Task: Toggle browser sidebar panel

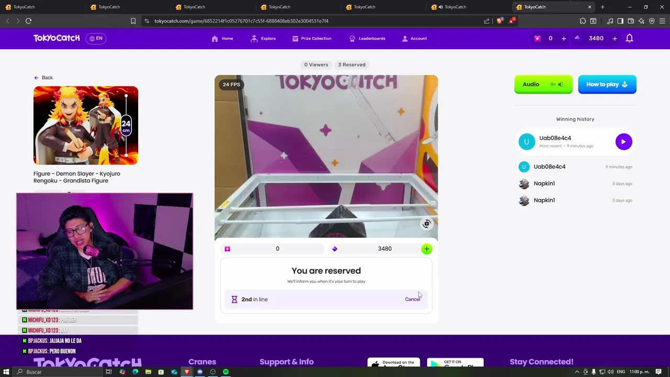Action: pos(620,21)
